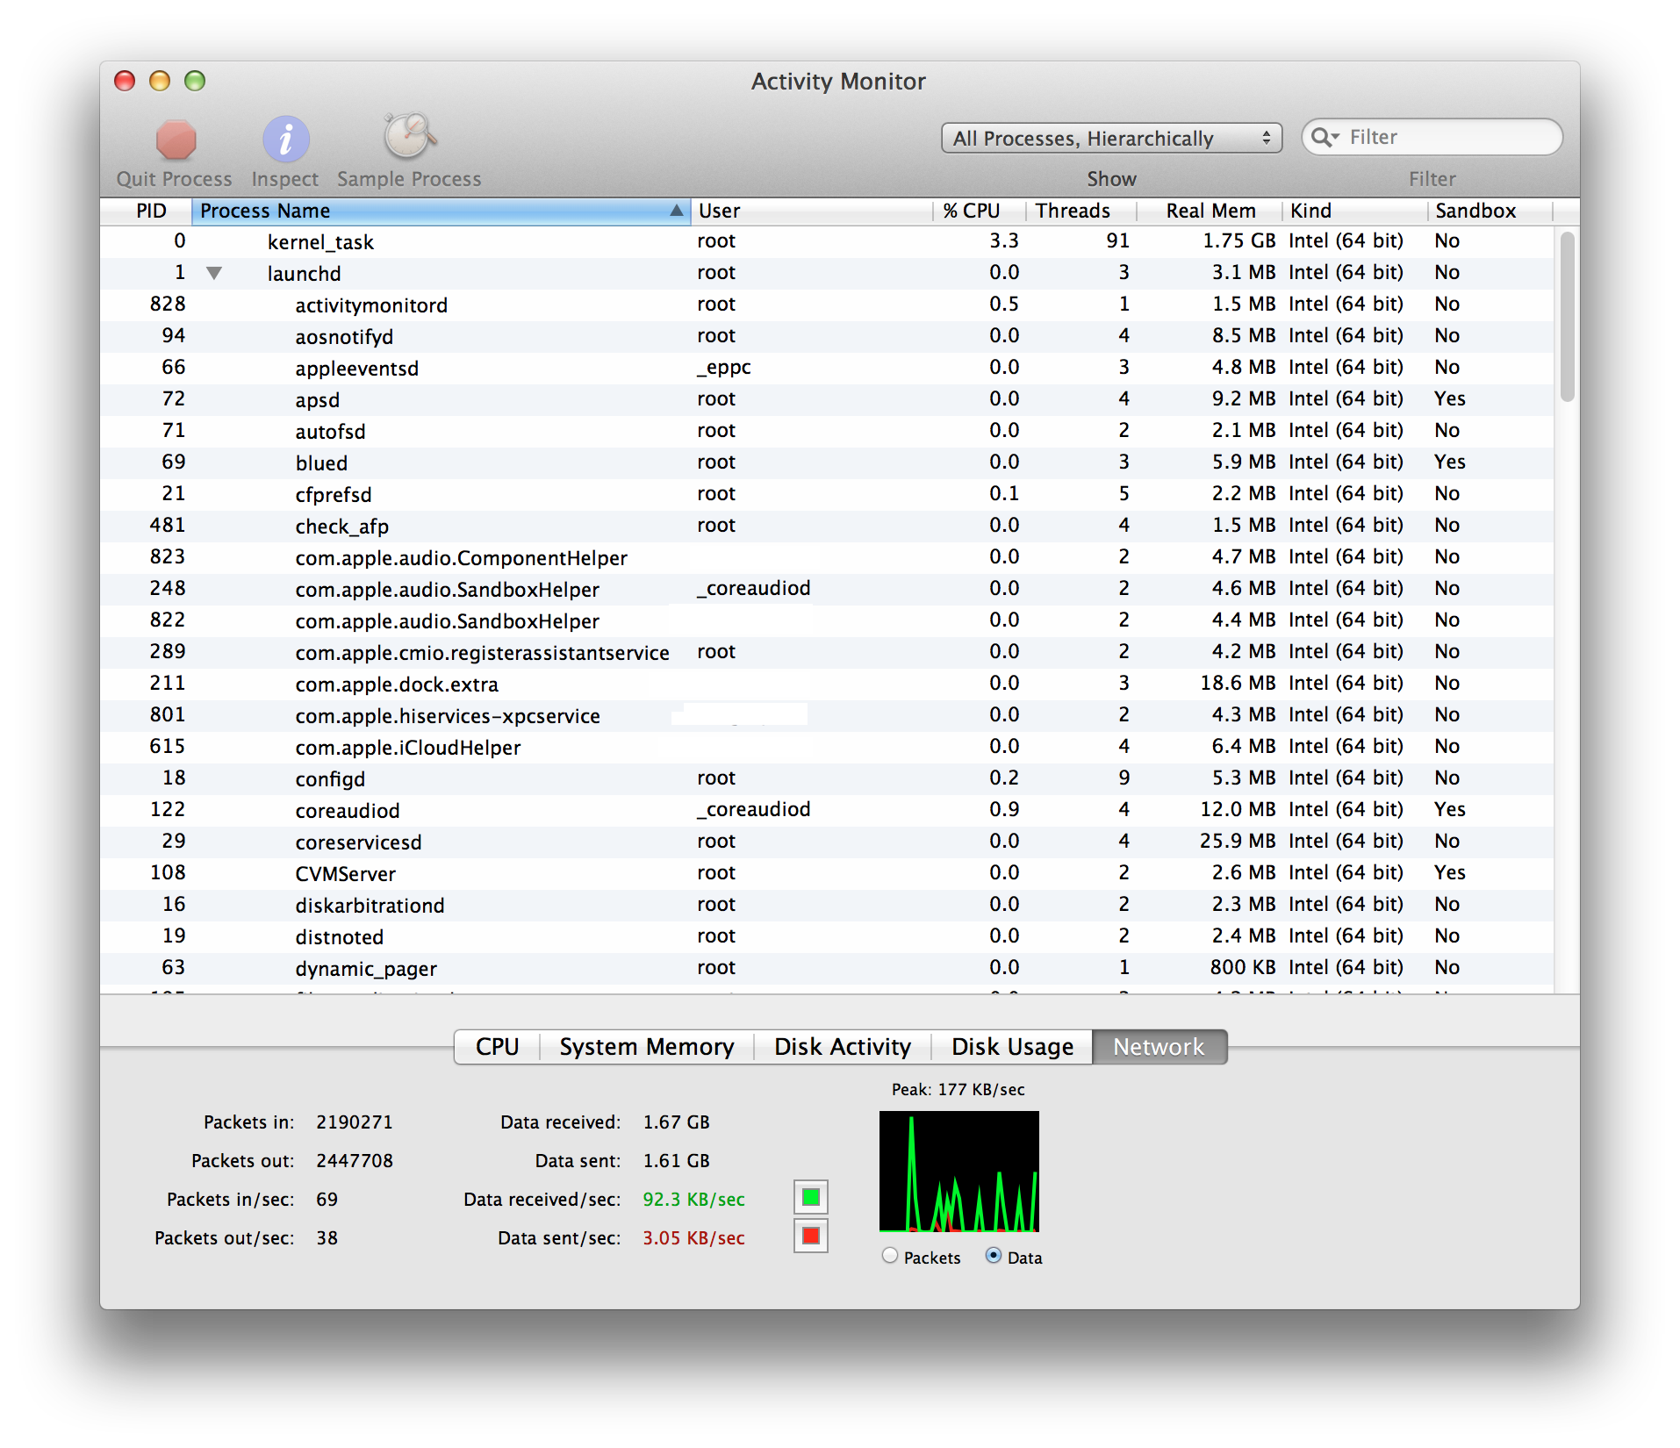Select the kernel_task process row
The height and width of the screenshot is (1448, 1680).
(827, 241)
